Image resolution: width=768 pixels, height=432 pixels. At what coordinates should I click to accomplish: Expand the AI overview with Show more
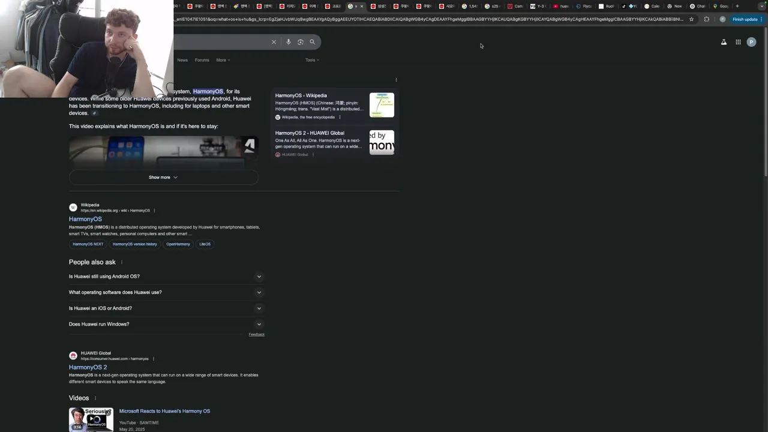163,177
